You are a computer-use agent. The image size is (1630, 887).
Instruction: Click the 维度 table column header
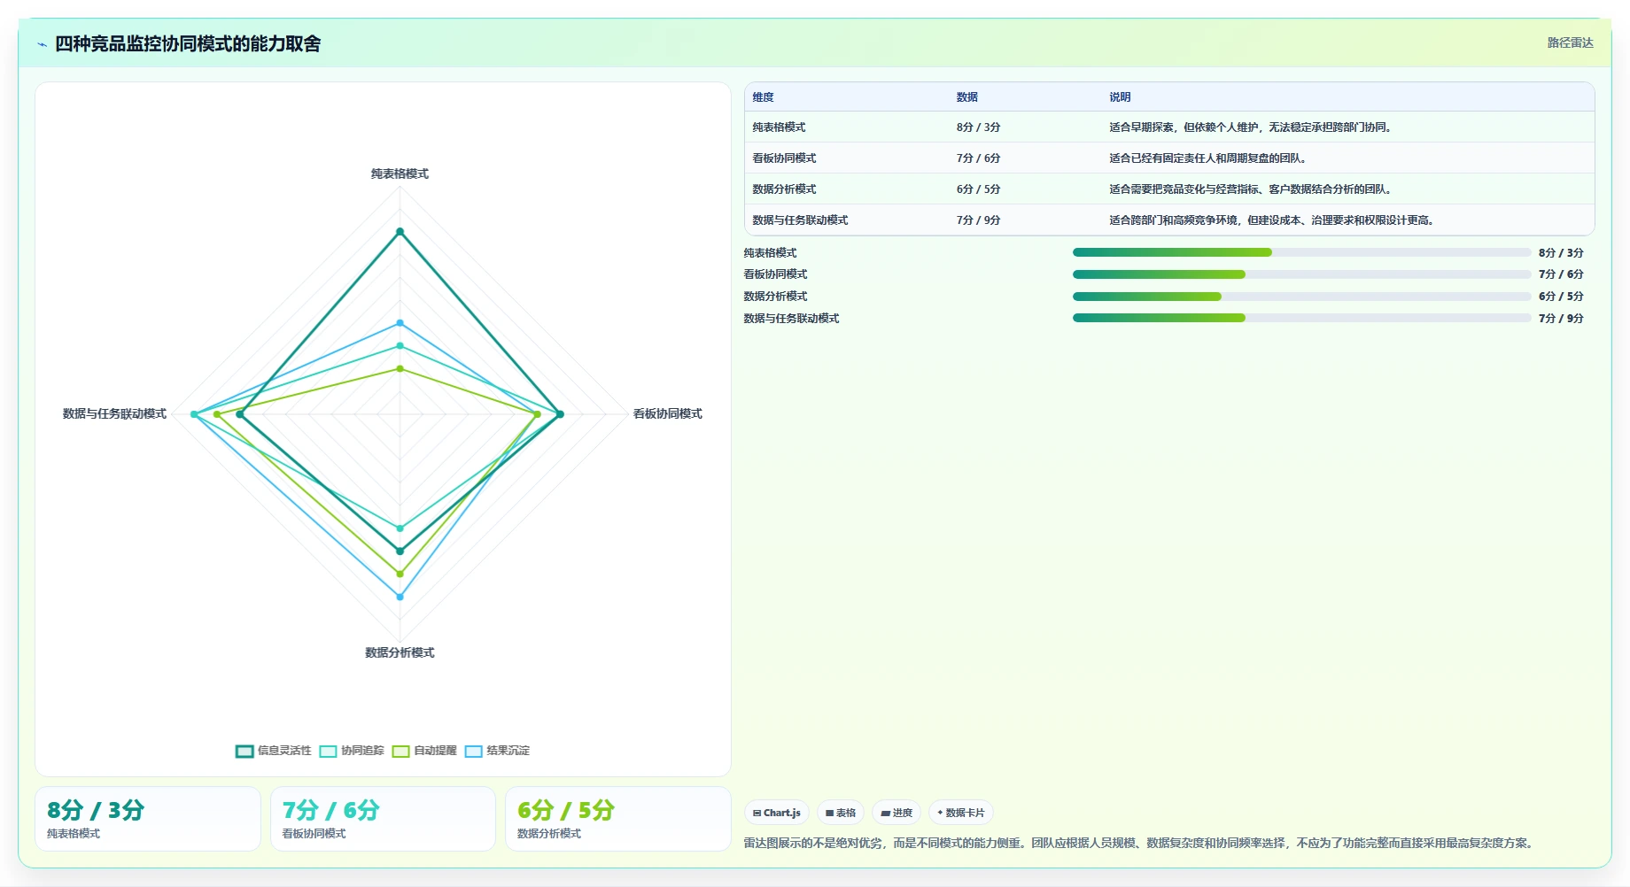[x=764, y=97]
